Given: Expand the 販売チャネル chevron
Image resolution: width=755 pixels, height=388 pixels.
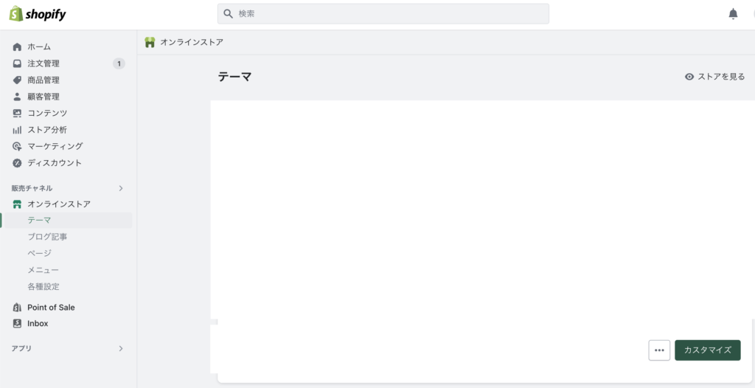Looking at the screenshot, I should pyautogui.click(x=121, y=188).
